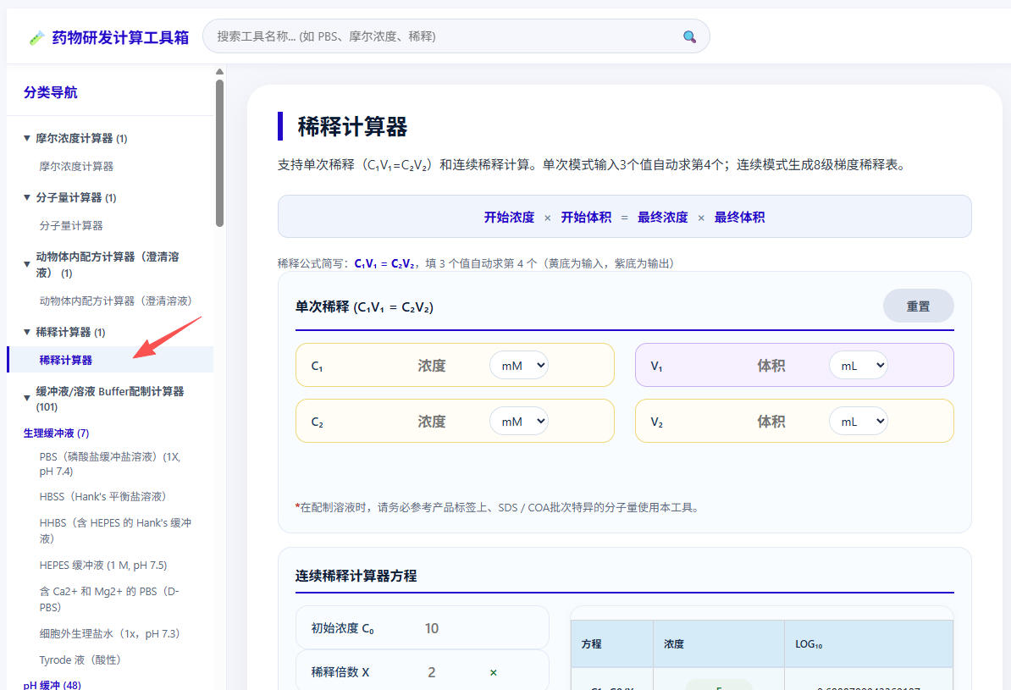Open the C₂ concentration unit dropdown

click(x=519, y=421)
